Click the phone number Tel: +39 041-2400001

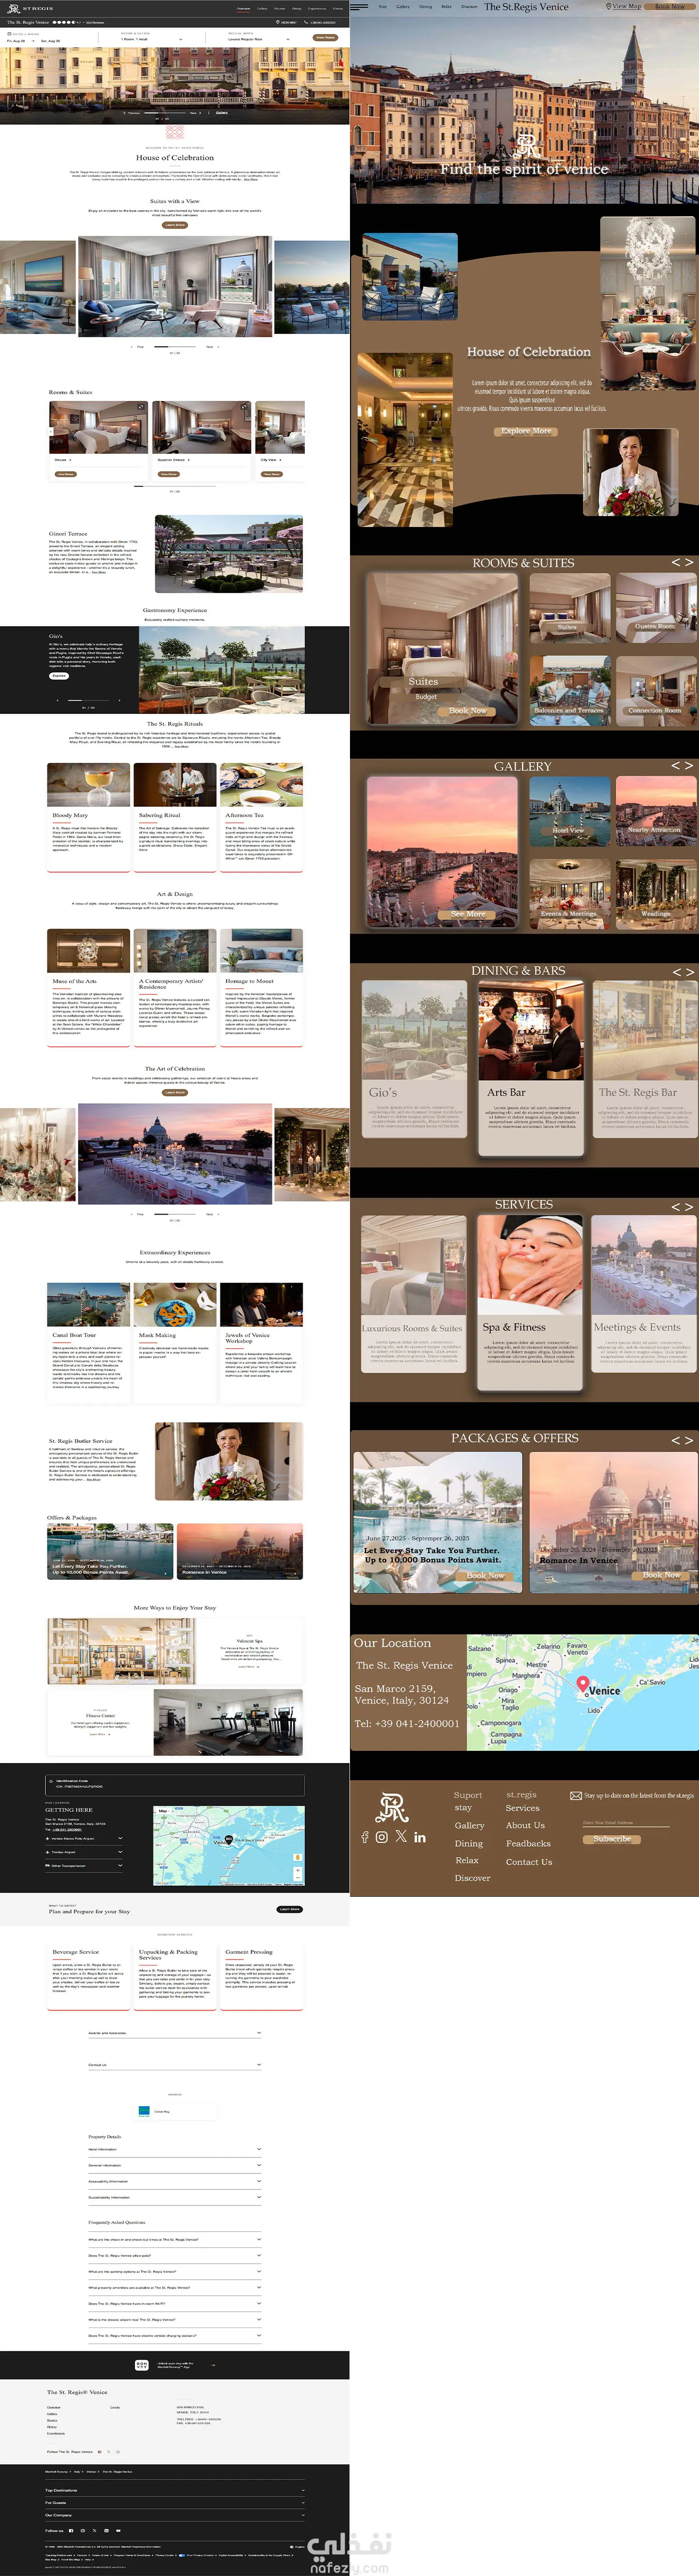[406, 1723]
